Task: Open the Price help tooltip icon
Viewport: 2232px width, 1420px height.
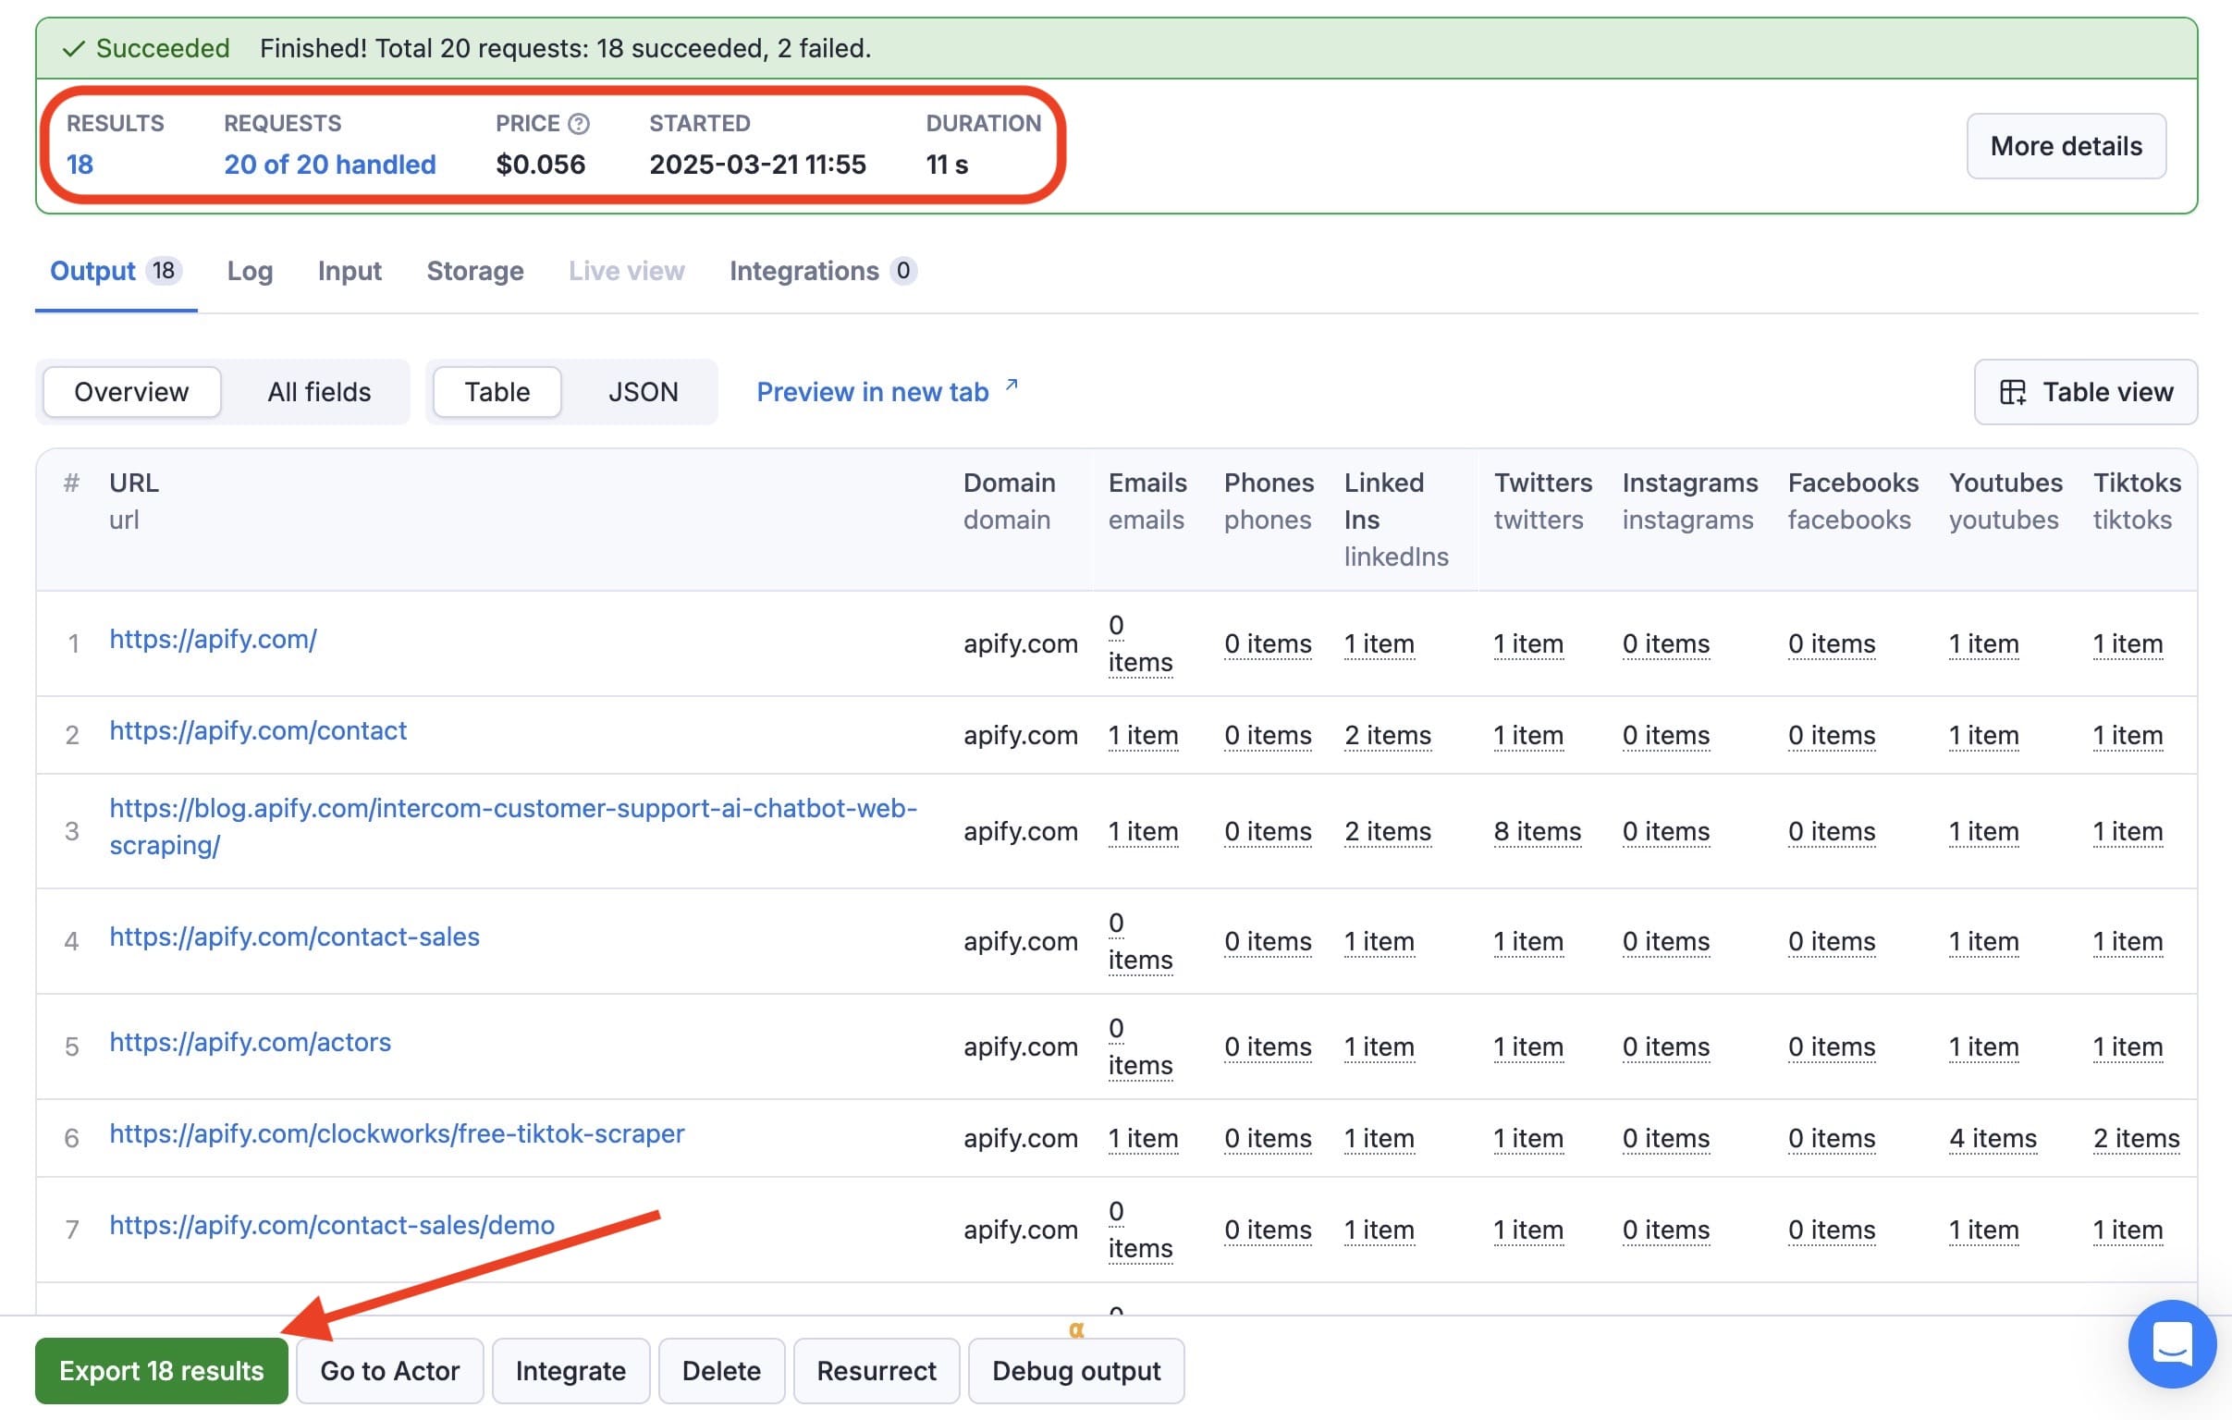Action: point(577,123)
